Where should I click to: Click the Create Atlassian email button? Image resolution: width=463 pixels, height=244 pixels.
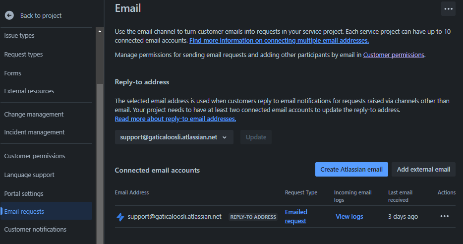click(351, 169)
